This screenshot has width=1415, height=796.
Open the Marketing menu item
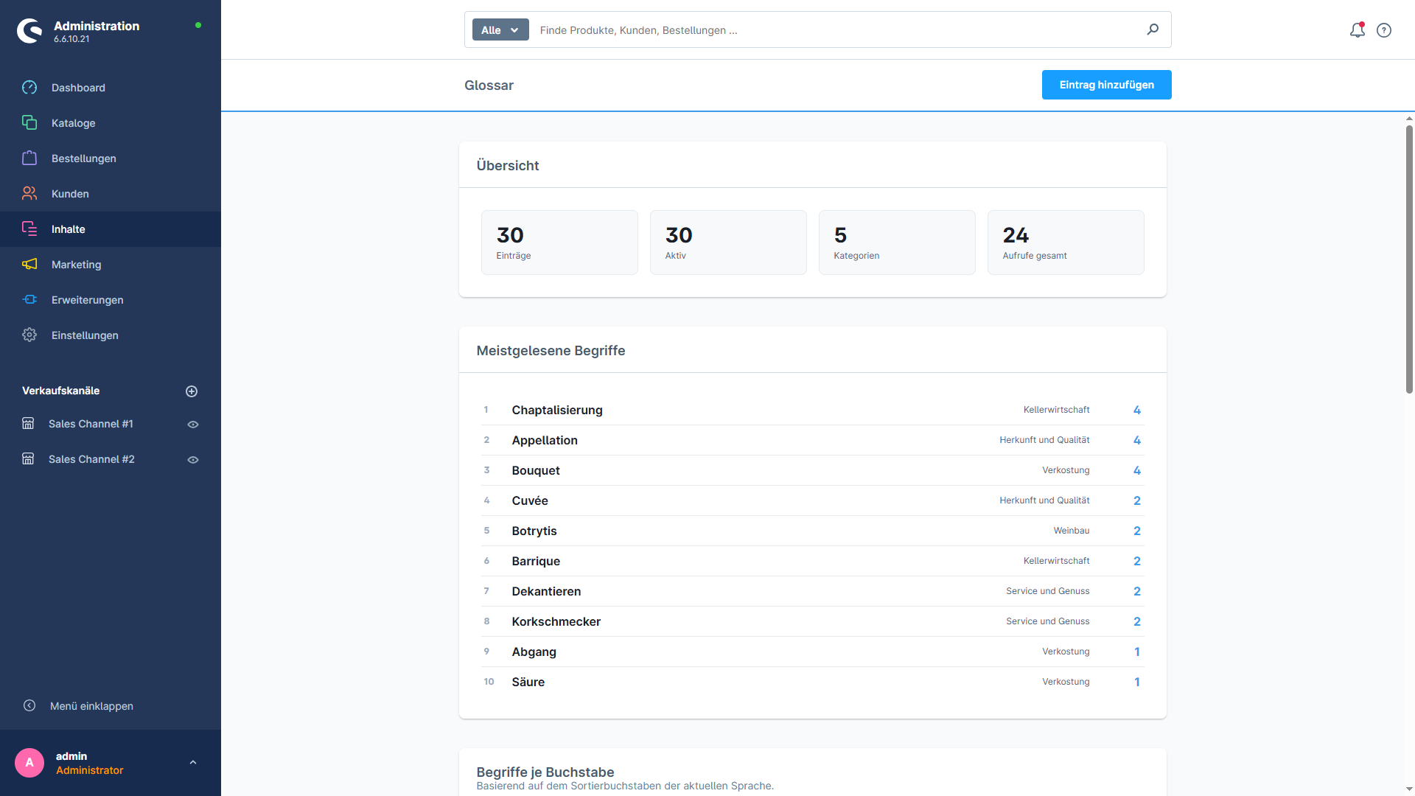point(111,265)
